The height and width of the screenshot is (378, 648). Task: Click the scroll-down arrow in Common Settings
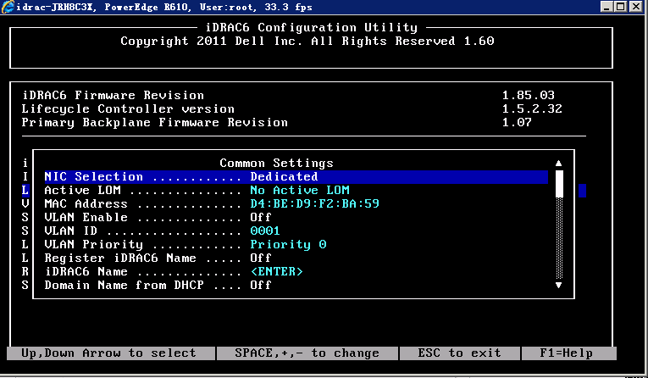(558, 285)
